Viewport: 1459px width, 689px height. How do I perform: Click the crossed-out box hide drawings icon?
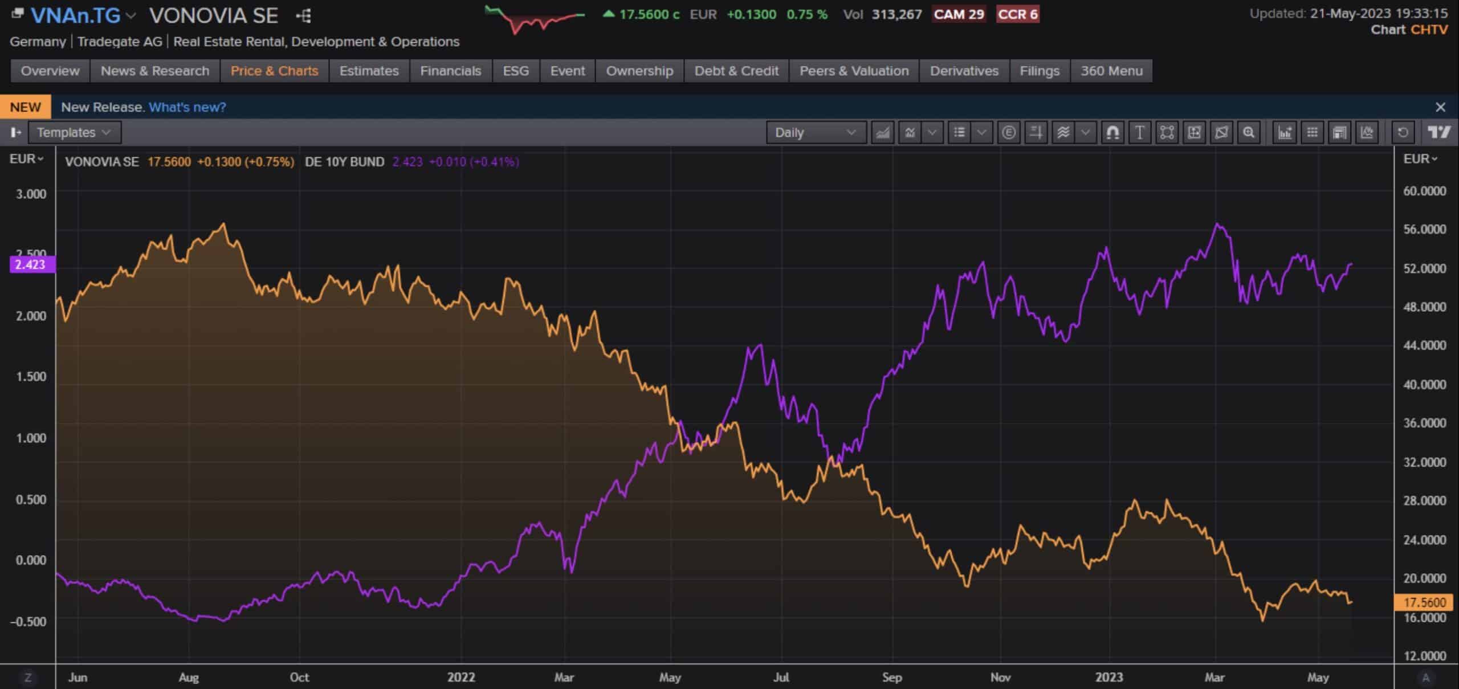coord(1221,132)
